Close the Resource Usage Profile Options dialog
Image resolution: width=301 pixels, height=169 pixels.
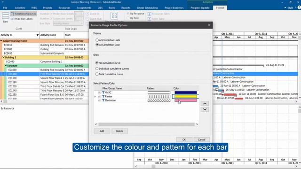click(209, 25)
